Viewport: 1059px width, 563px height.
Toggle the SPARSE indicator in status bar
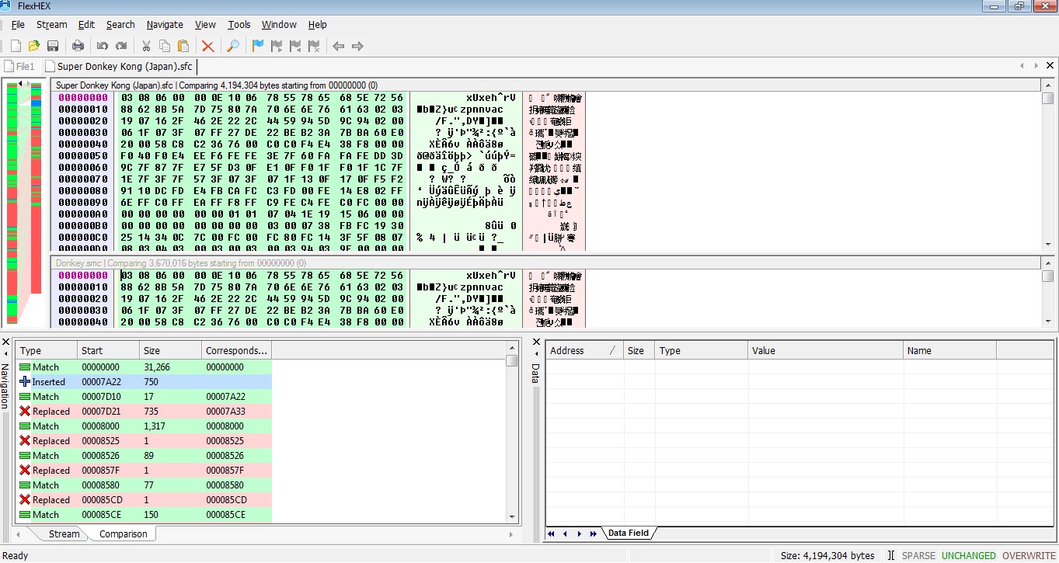[x=918, y=555]
